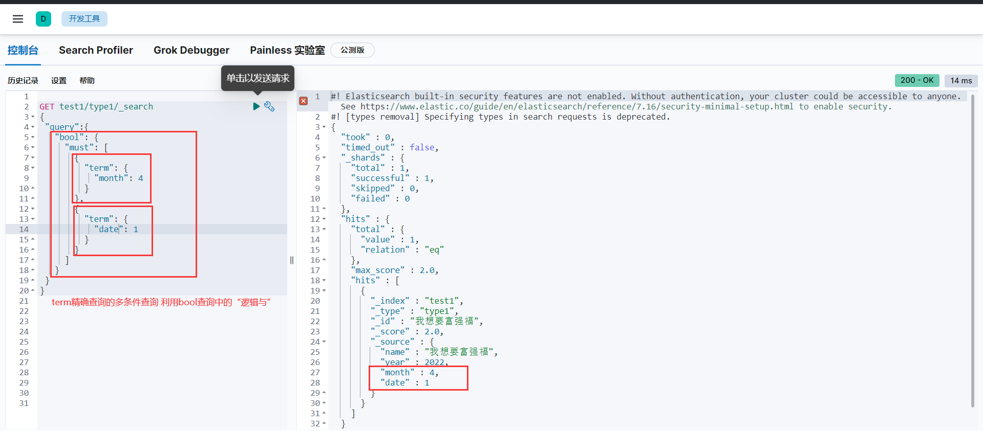Image resolution: width=983 pixels, height=431 pixels.
Task: Place cursor on "date": 1 editor line
Action: tap(116, 229)
